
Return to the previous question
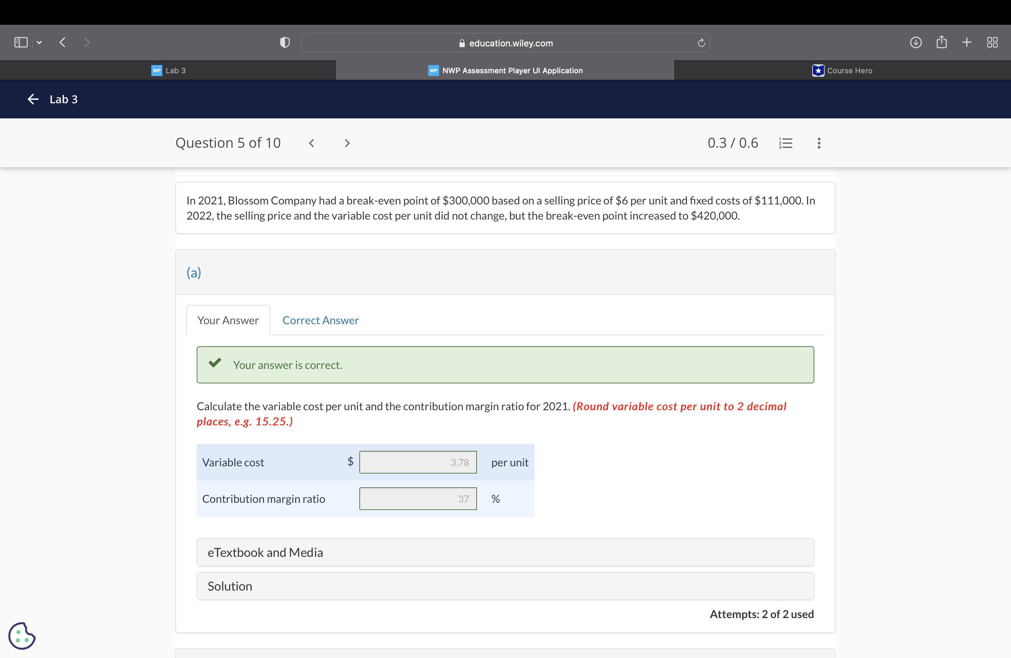[x=311, y=143]
